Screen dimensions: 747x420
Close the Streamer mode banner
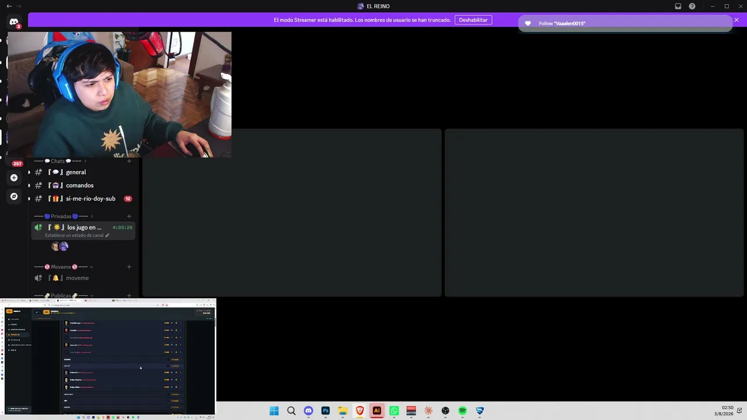point(736,20)
